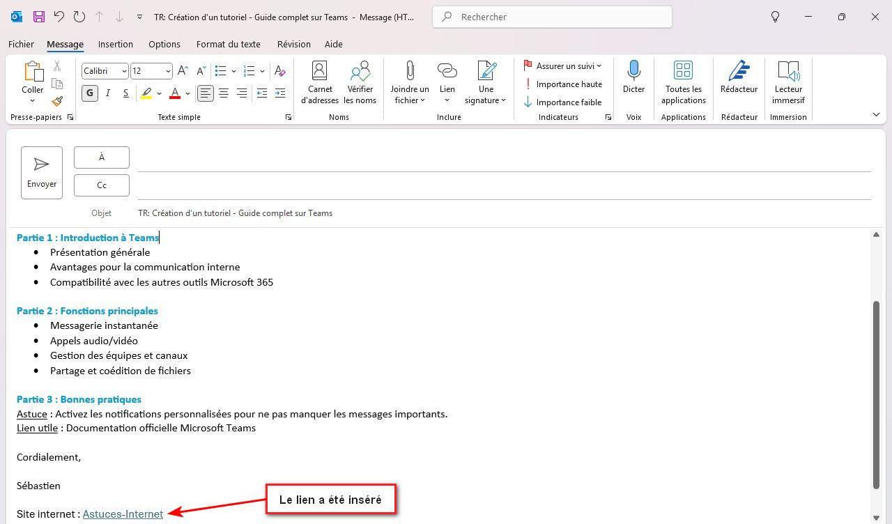Expand the numbering style arrow

[262, 71]
